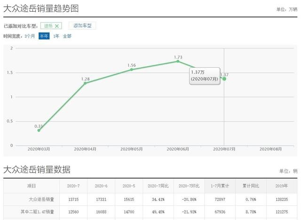Viewport: 301px width, 220px height.
Task: Click the 2020年07月 axis label
Action: pyautogui.click(x=224, y=149)
